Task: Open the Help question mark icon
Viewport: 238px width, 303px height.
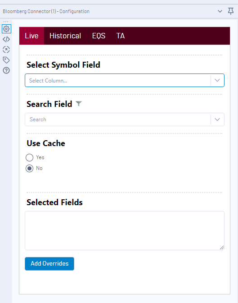Action: tap(6, 70)
